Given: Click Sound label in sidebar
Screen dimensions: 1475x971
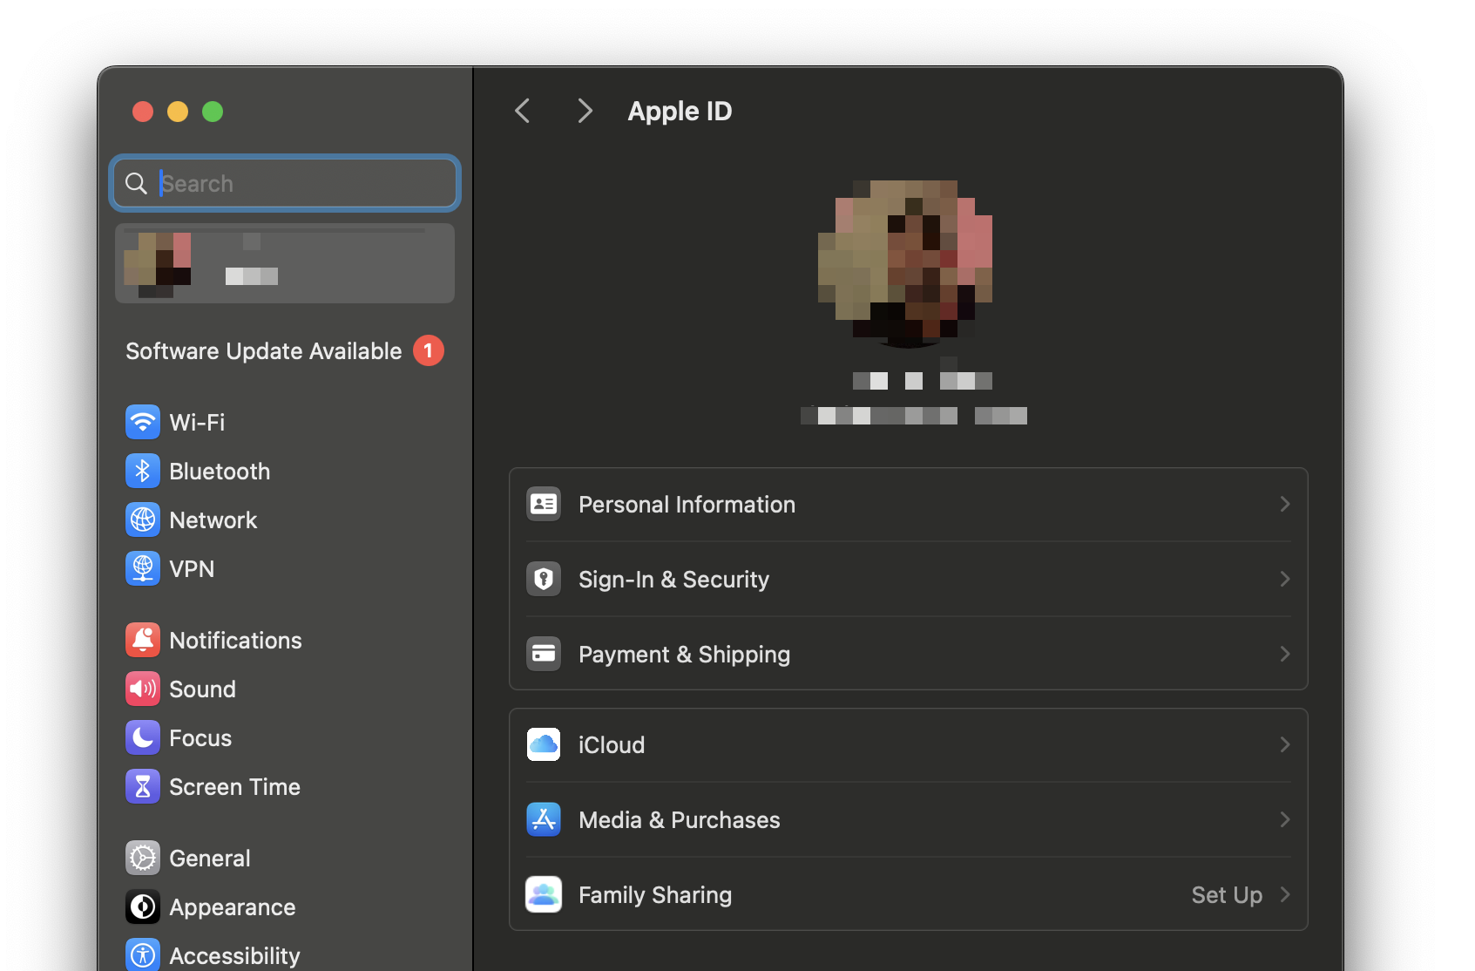Looking at the screenshot, I should pos(202,689).
